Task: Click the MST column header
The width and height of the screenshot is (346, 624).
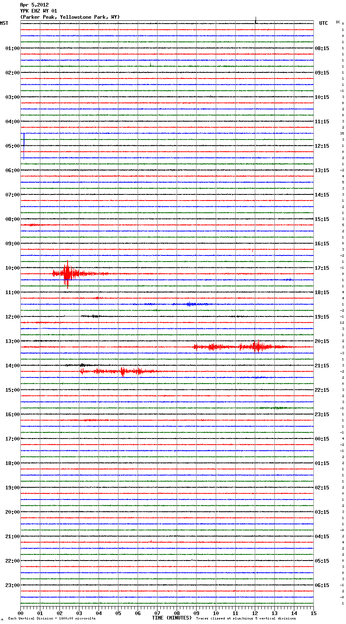Action: coord(4,23)
